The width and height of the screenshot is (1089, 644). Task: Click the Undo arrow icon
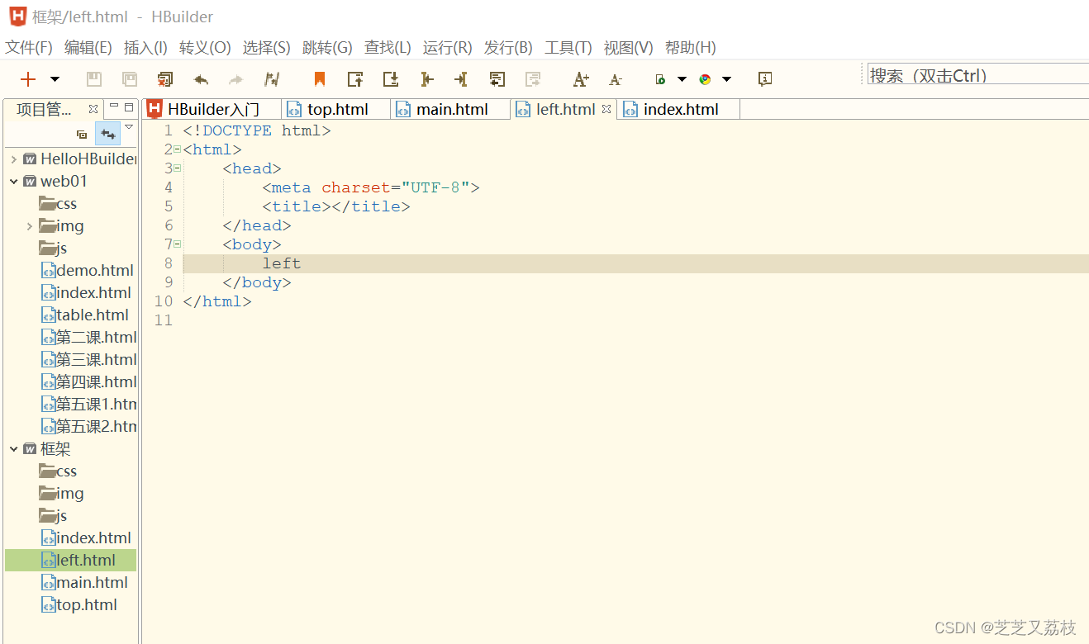pyautogui.click(x=201, y=79)
